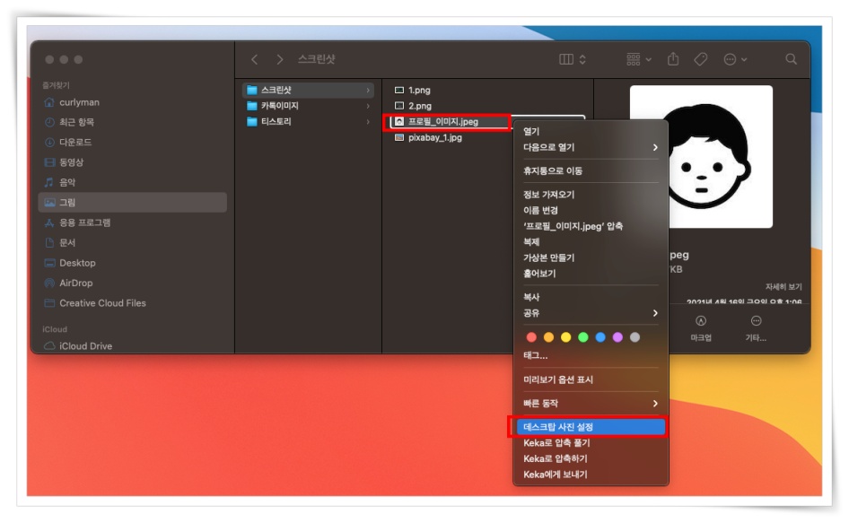Image resolution: width=849 pixels, height=523 pixels.
Task: Open the column view switcher
Action: 573,59
